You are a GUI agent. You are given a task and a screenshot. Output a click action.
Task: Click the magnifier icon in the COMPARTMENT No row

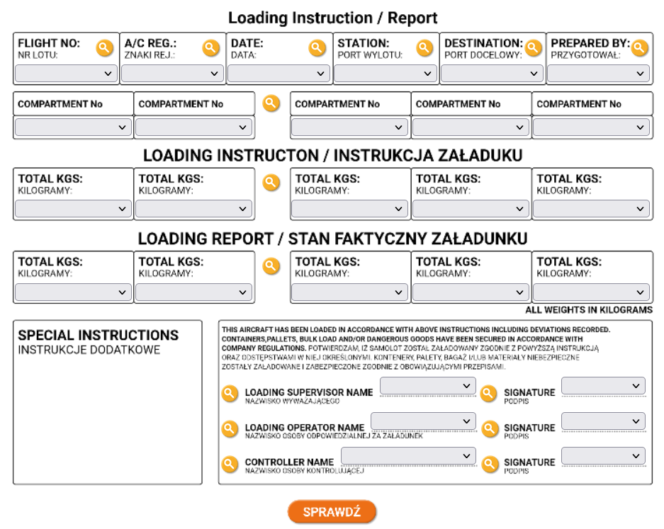coord(271,103)
